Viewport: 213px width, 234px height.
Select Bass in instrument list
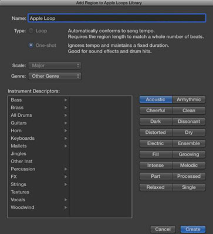39,100
